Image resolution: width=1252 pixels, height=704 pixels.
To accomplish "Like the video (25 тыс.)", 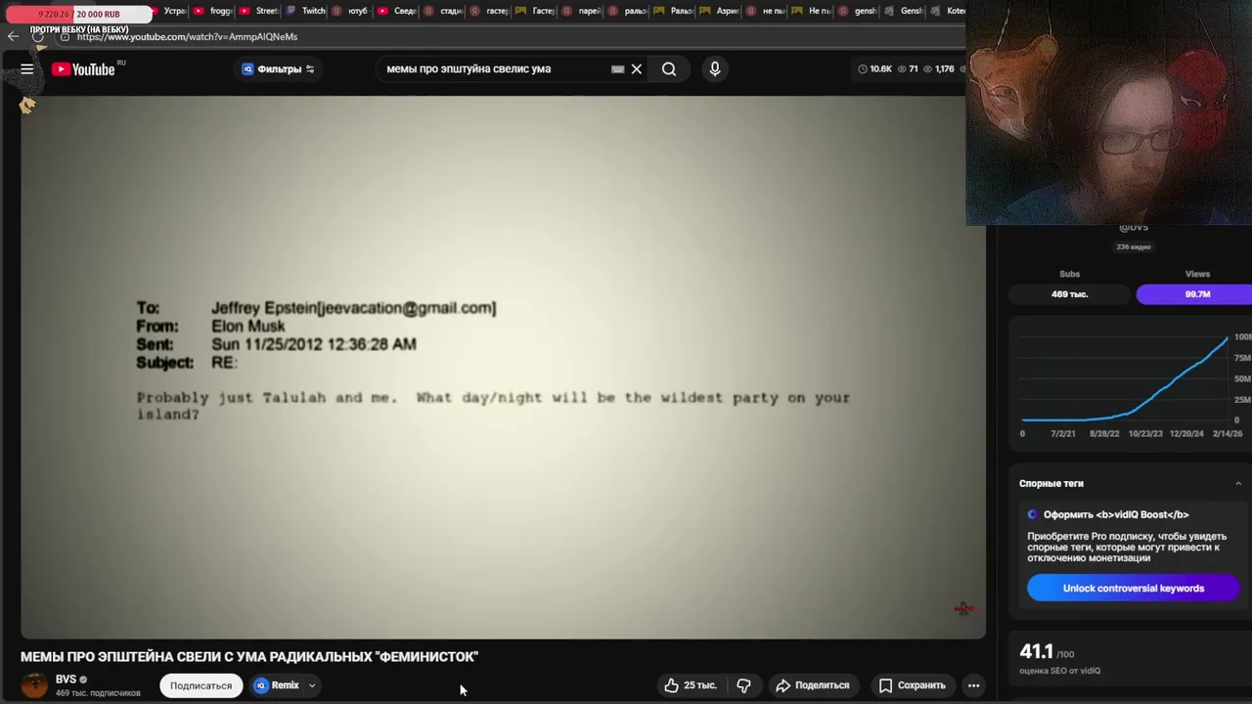I will click(691, 685).
